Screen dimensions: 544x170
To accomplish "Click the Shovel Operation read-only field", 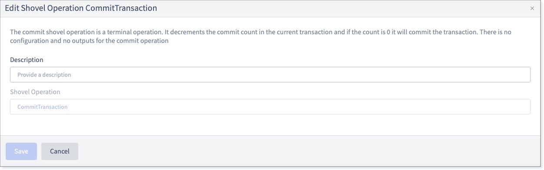I will click(x=270, y=107).
